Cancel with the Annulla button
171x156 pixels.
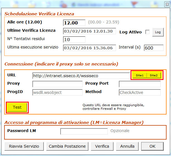coord(127,146)
